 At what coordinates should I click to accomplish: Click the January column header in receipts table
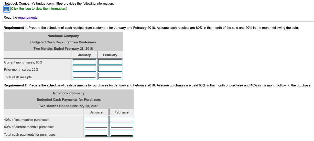84,55
